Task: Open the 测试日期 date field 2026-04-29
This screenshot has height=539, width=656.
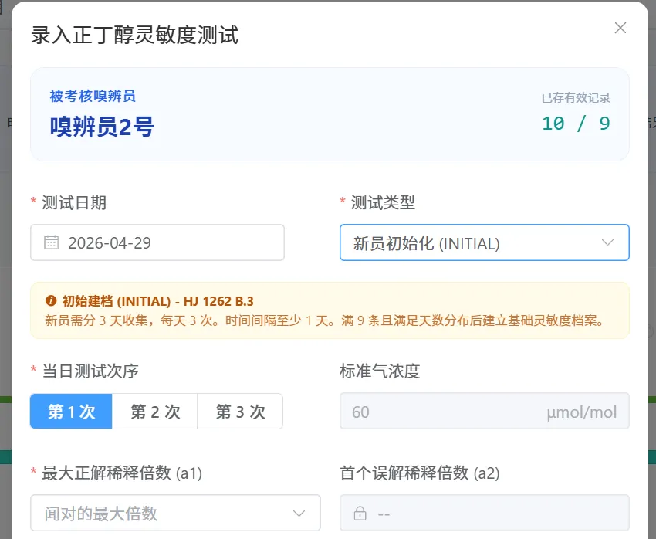Action: (x=157, y=242)
